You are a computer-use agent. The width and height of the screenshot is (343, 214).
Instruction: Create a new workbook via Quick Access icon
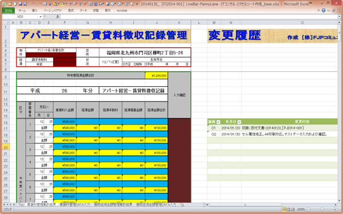click(x=15, y=4)
